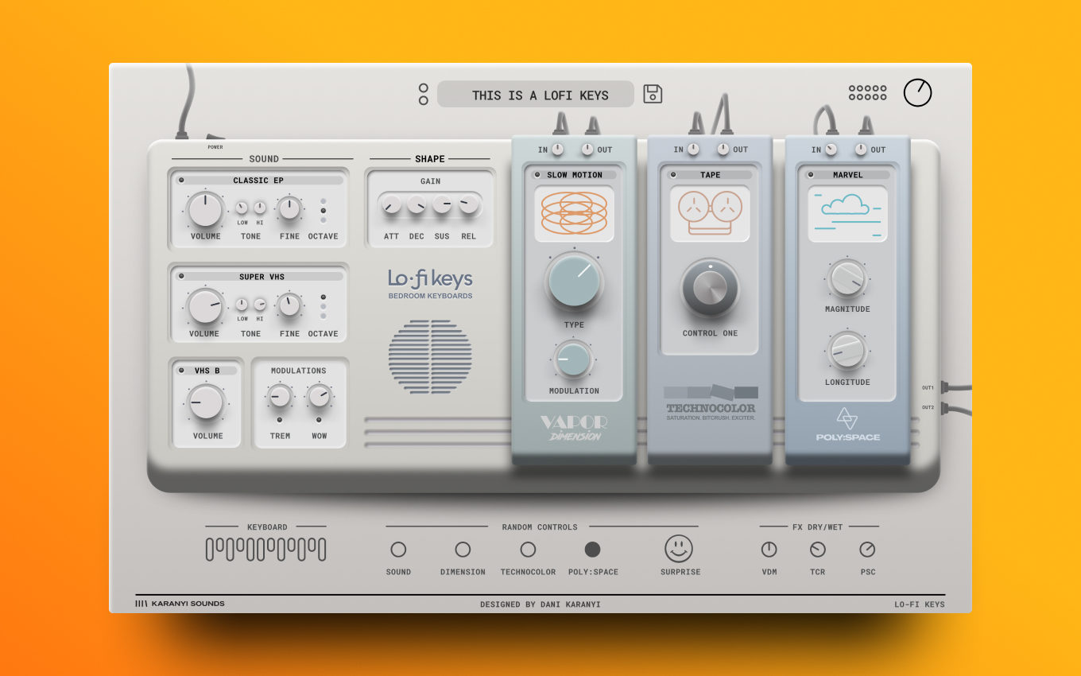The width and height of the screenshot is (1081, 676).
Task: Click the upper preset navigation circle
Action: pyautogui.click(x=424, y=88)
